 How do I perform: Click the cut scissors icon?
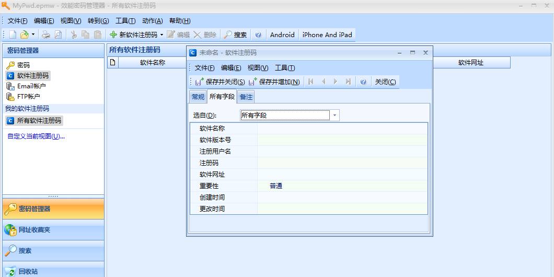coord(74,34)
